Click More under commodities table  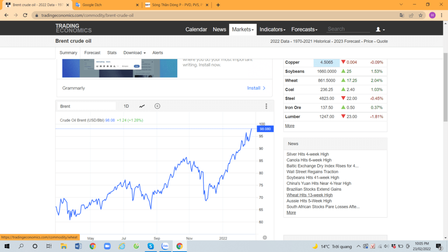290,126
